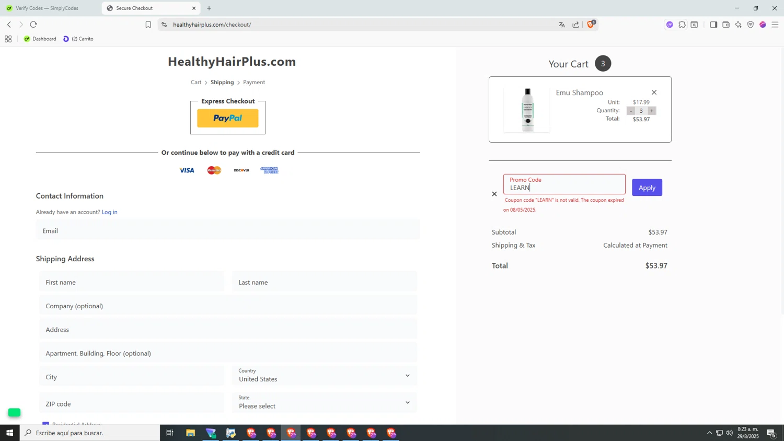Click the Emu Shampoo product thumbnail
The image size is (784, 441).
(527, 109)
